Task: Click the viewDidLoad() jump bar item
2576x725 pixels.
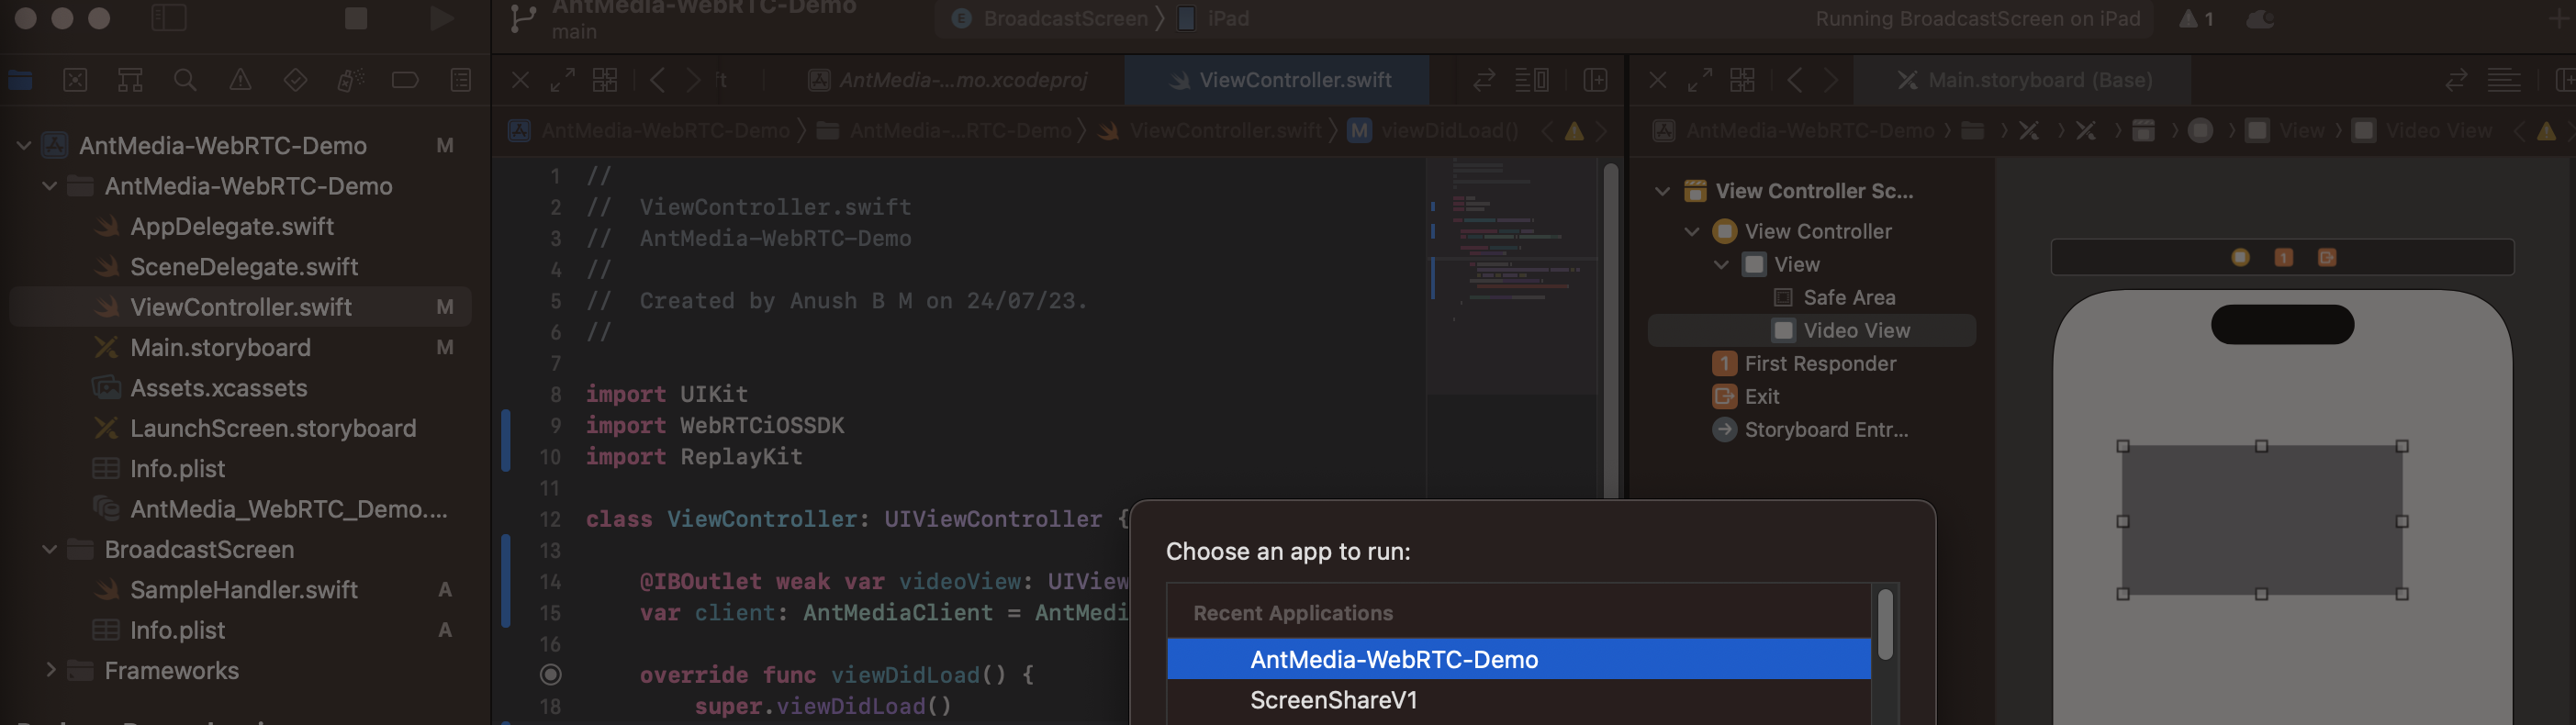Action: tap(1432, 131)
